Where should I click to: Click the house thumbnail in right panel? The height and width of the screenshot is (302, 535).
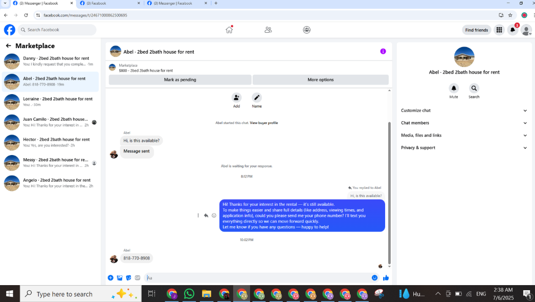(464, 57)
